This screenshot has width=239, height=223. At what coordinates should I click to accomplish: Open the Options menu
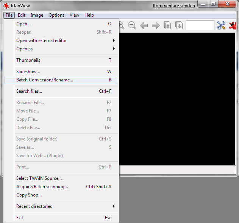56,15
